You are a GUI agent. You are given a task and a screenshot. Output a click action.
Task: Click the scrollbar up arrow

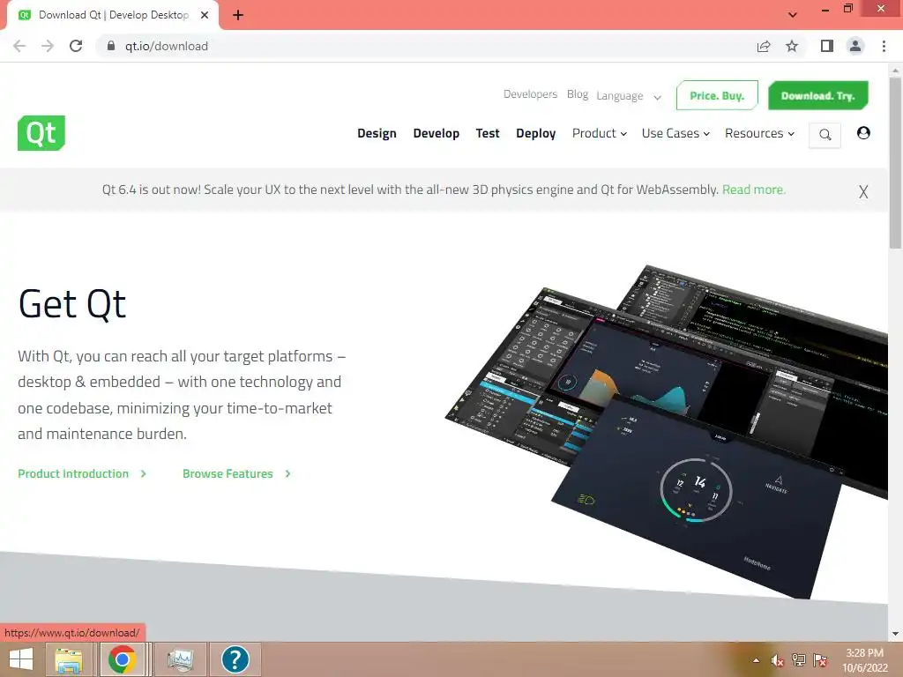(895, 70)
